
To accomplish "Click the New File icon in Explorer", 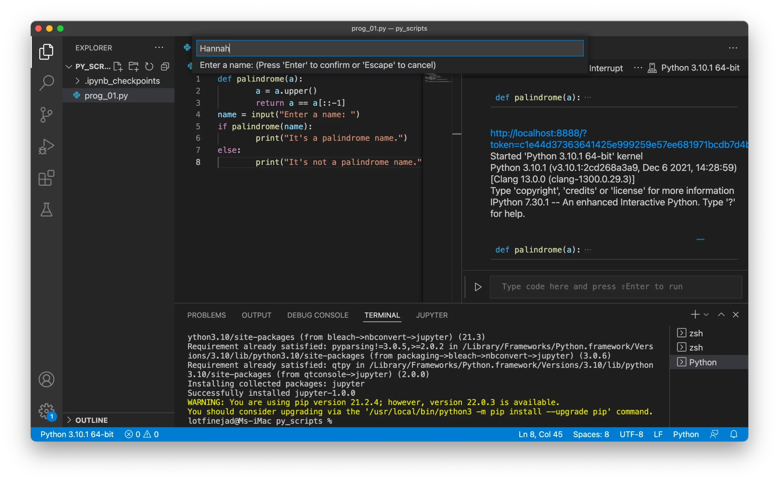I will pos(118,66).
